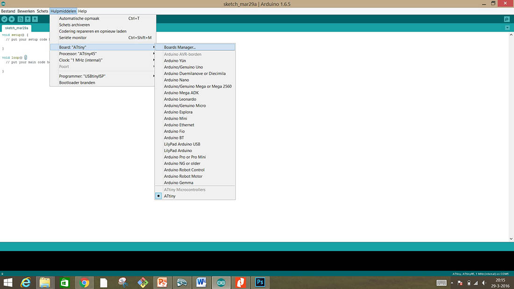Select Arduino Leonardo board
Viewport: 514px width, 289px height.
pyautogui.click(x=195, y=99)
